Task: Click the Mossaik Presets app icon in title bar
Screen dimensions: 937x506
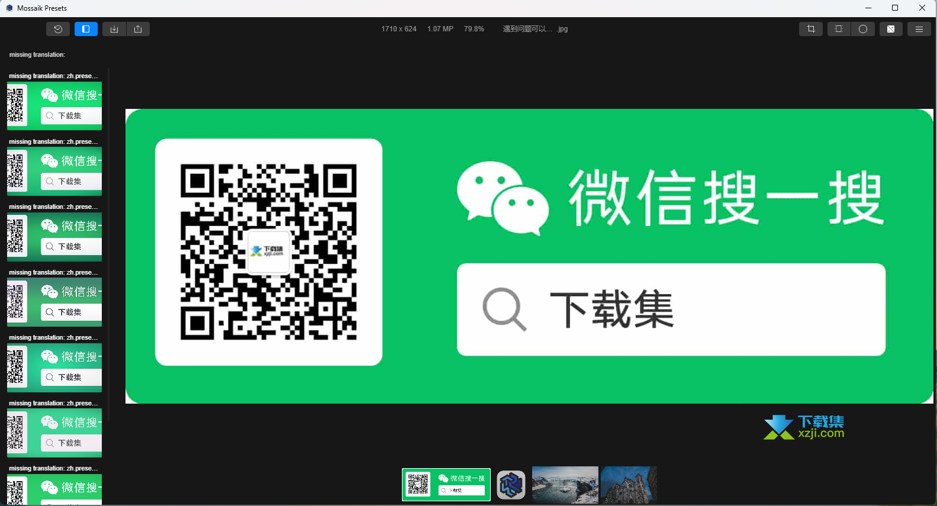Action: tap(9, 8)
